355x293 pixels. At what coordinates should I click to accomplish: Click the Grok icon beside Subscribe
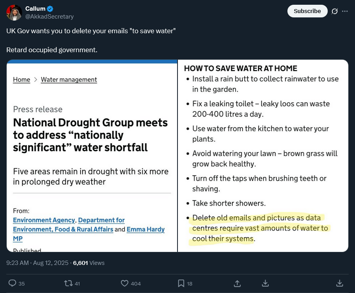coord(334,11)
